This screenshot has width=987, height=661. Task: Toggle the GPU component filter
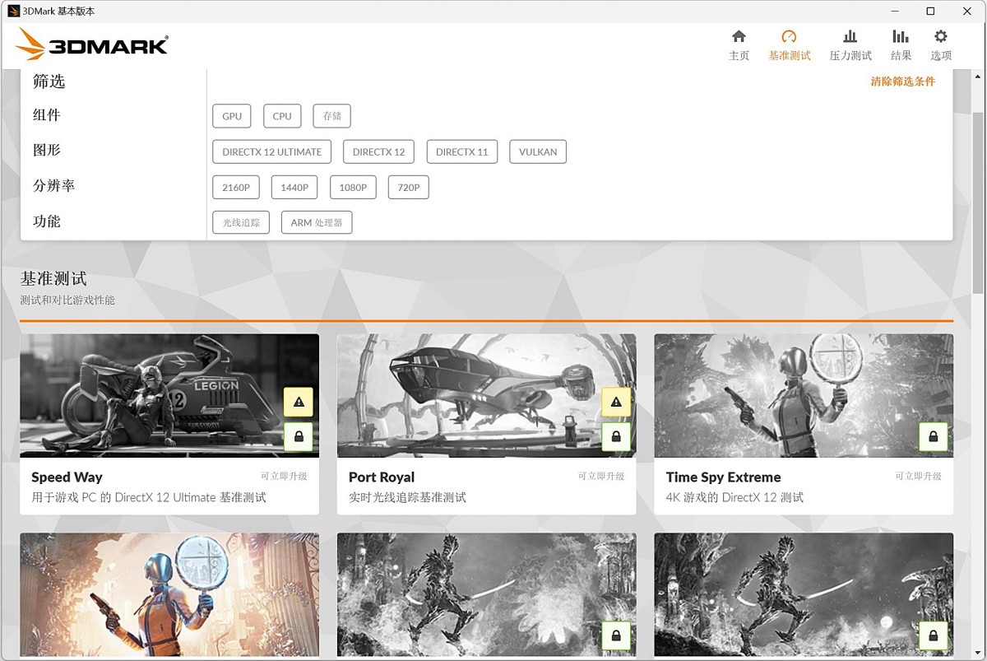coord(231,116)
